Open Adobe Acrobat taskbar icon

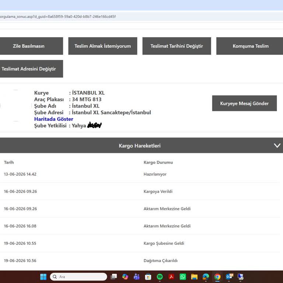(171, 277)
